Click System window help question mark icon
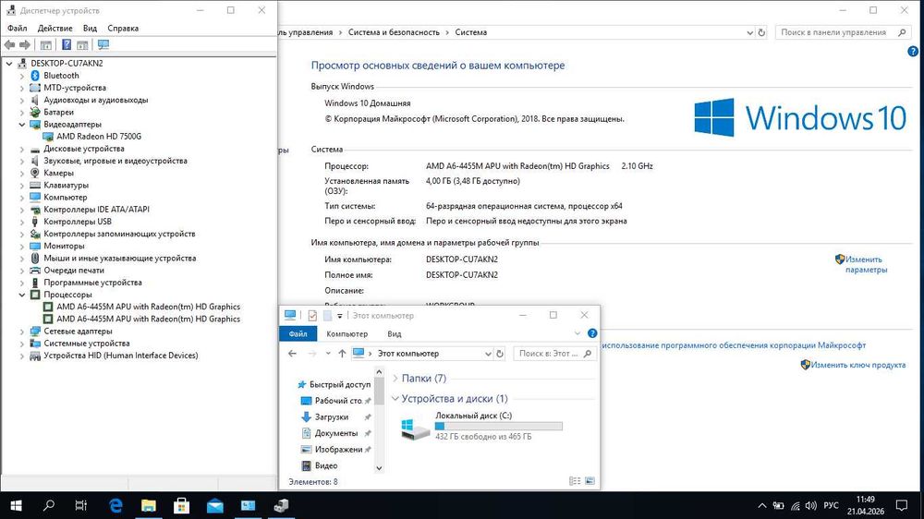This screenshot has width=924, height=519. (x=913, y=51)
